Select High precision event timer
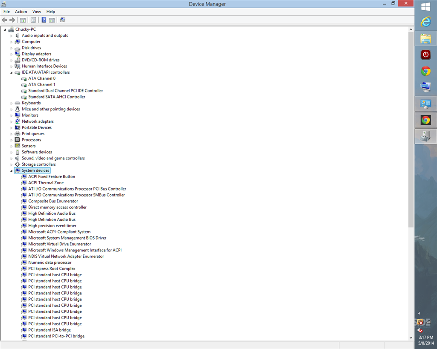This screenshot has height=349, width=437. [52, 225]
